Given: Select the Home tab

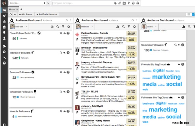Looking at the screenshot, I should (12, 9).
